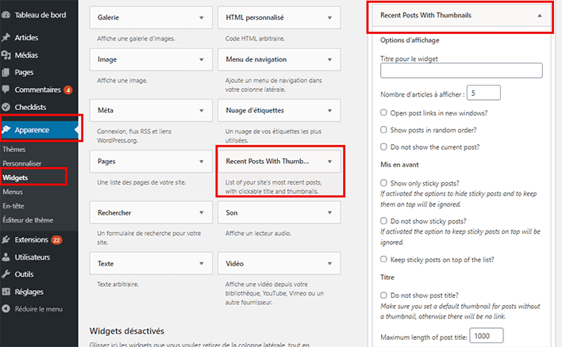Click the Mis en avant section label
This screenshot has width=562, height=347.
(x=399, y=165)
